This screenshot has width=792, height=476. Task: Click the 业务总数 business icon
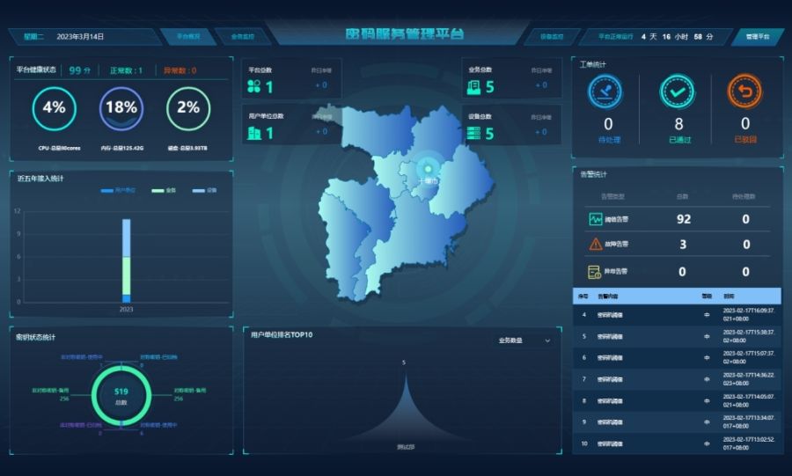coord(473,86)
